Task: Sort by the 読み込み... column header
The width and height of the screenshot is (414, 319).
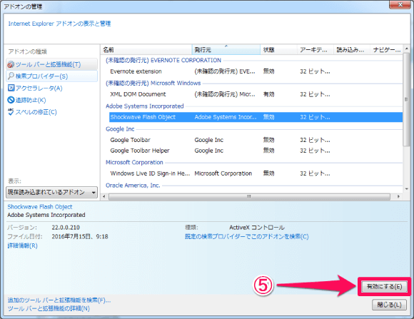Action: pos(351,50)
